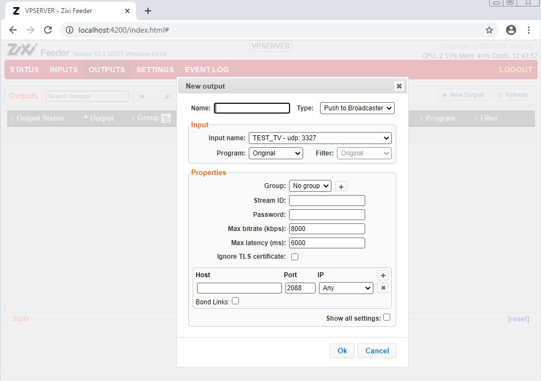Add another host row with plus icon

point(383,276)
